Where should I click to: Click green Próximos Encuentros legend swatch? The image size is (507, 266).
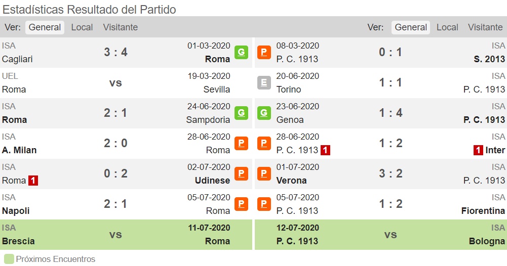pos(9,259)
